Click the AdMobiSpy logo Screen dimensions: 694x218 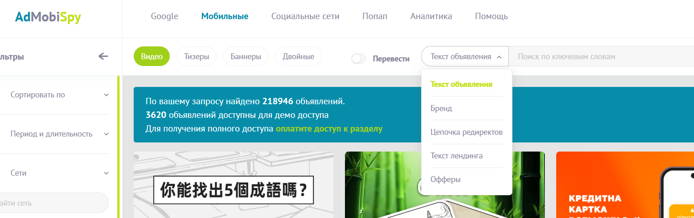point(48,17)
